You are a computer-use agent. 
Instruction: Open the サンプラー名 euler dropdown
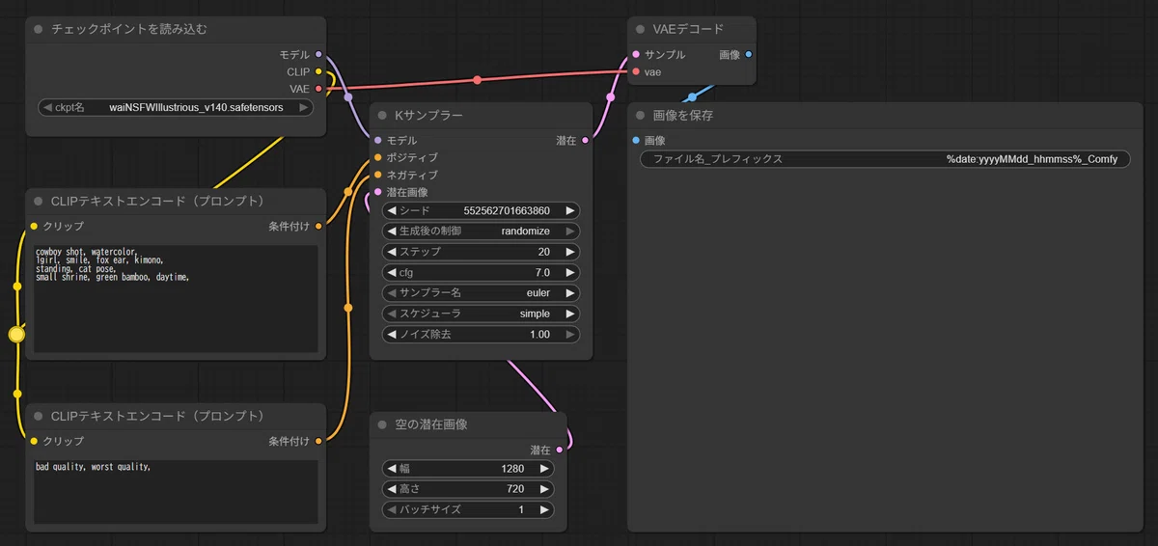coord(482,293)
